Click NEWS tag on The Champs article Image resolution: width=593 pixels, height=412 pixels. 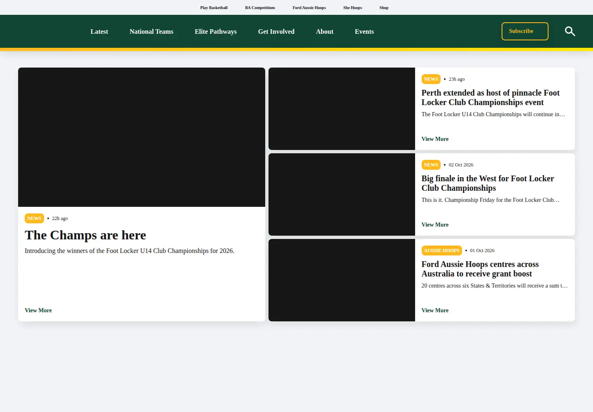(34, 218)
